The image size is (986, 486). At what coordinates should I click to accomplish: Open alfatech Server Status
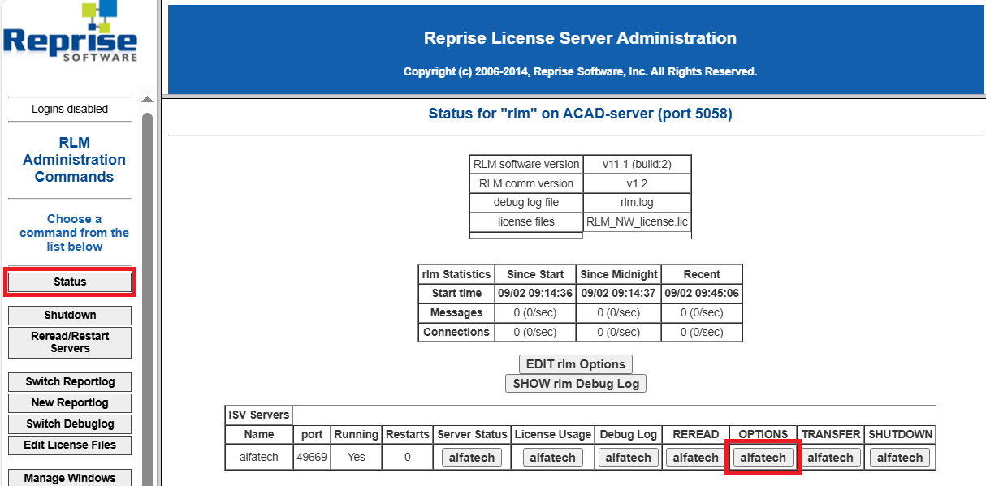[x=472, y=458]
